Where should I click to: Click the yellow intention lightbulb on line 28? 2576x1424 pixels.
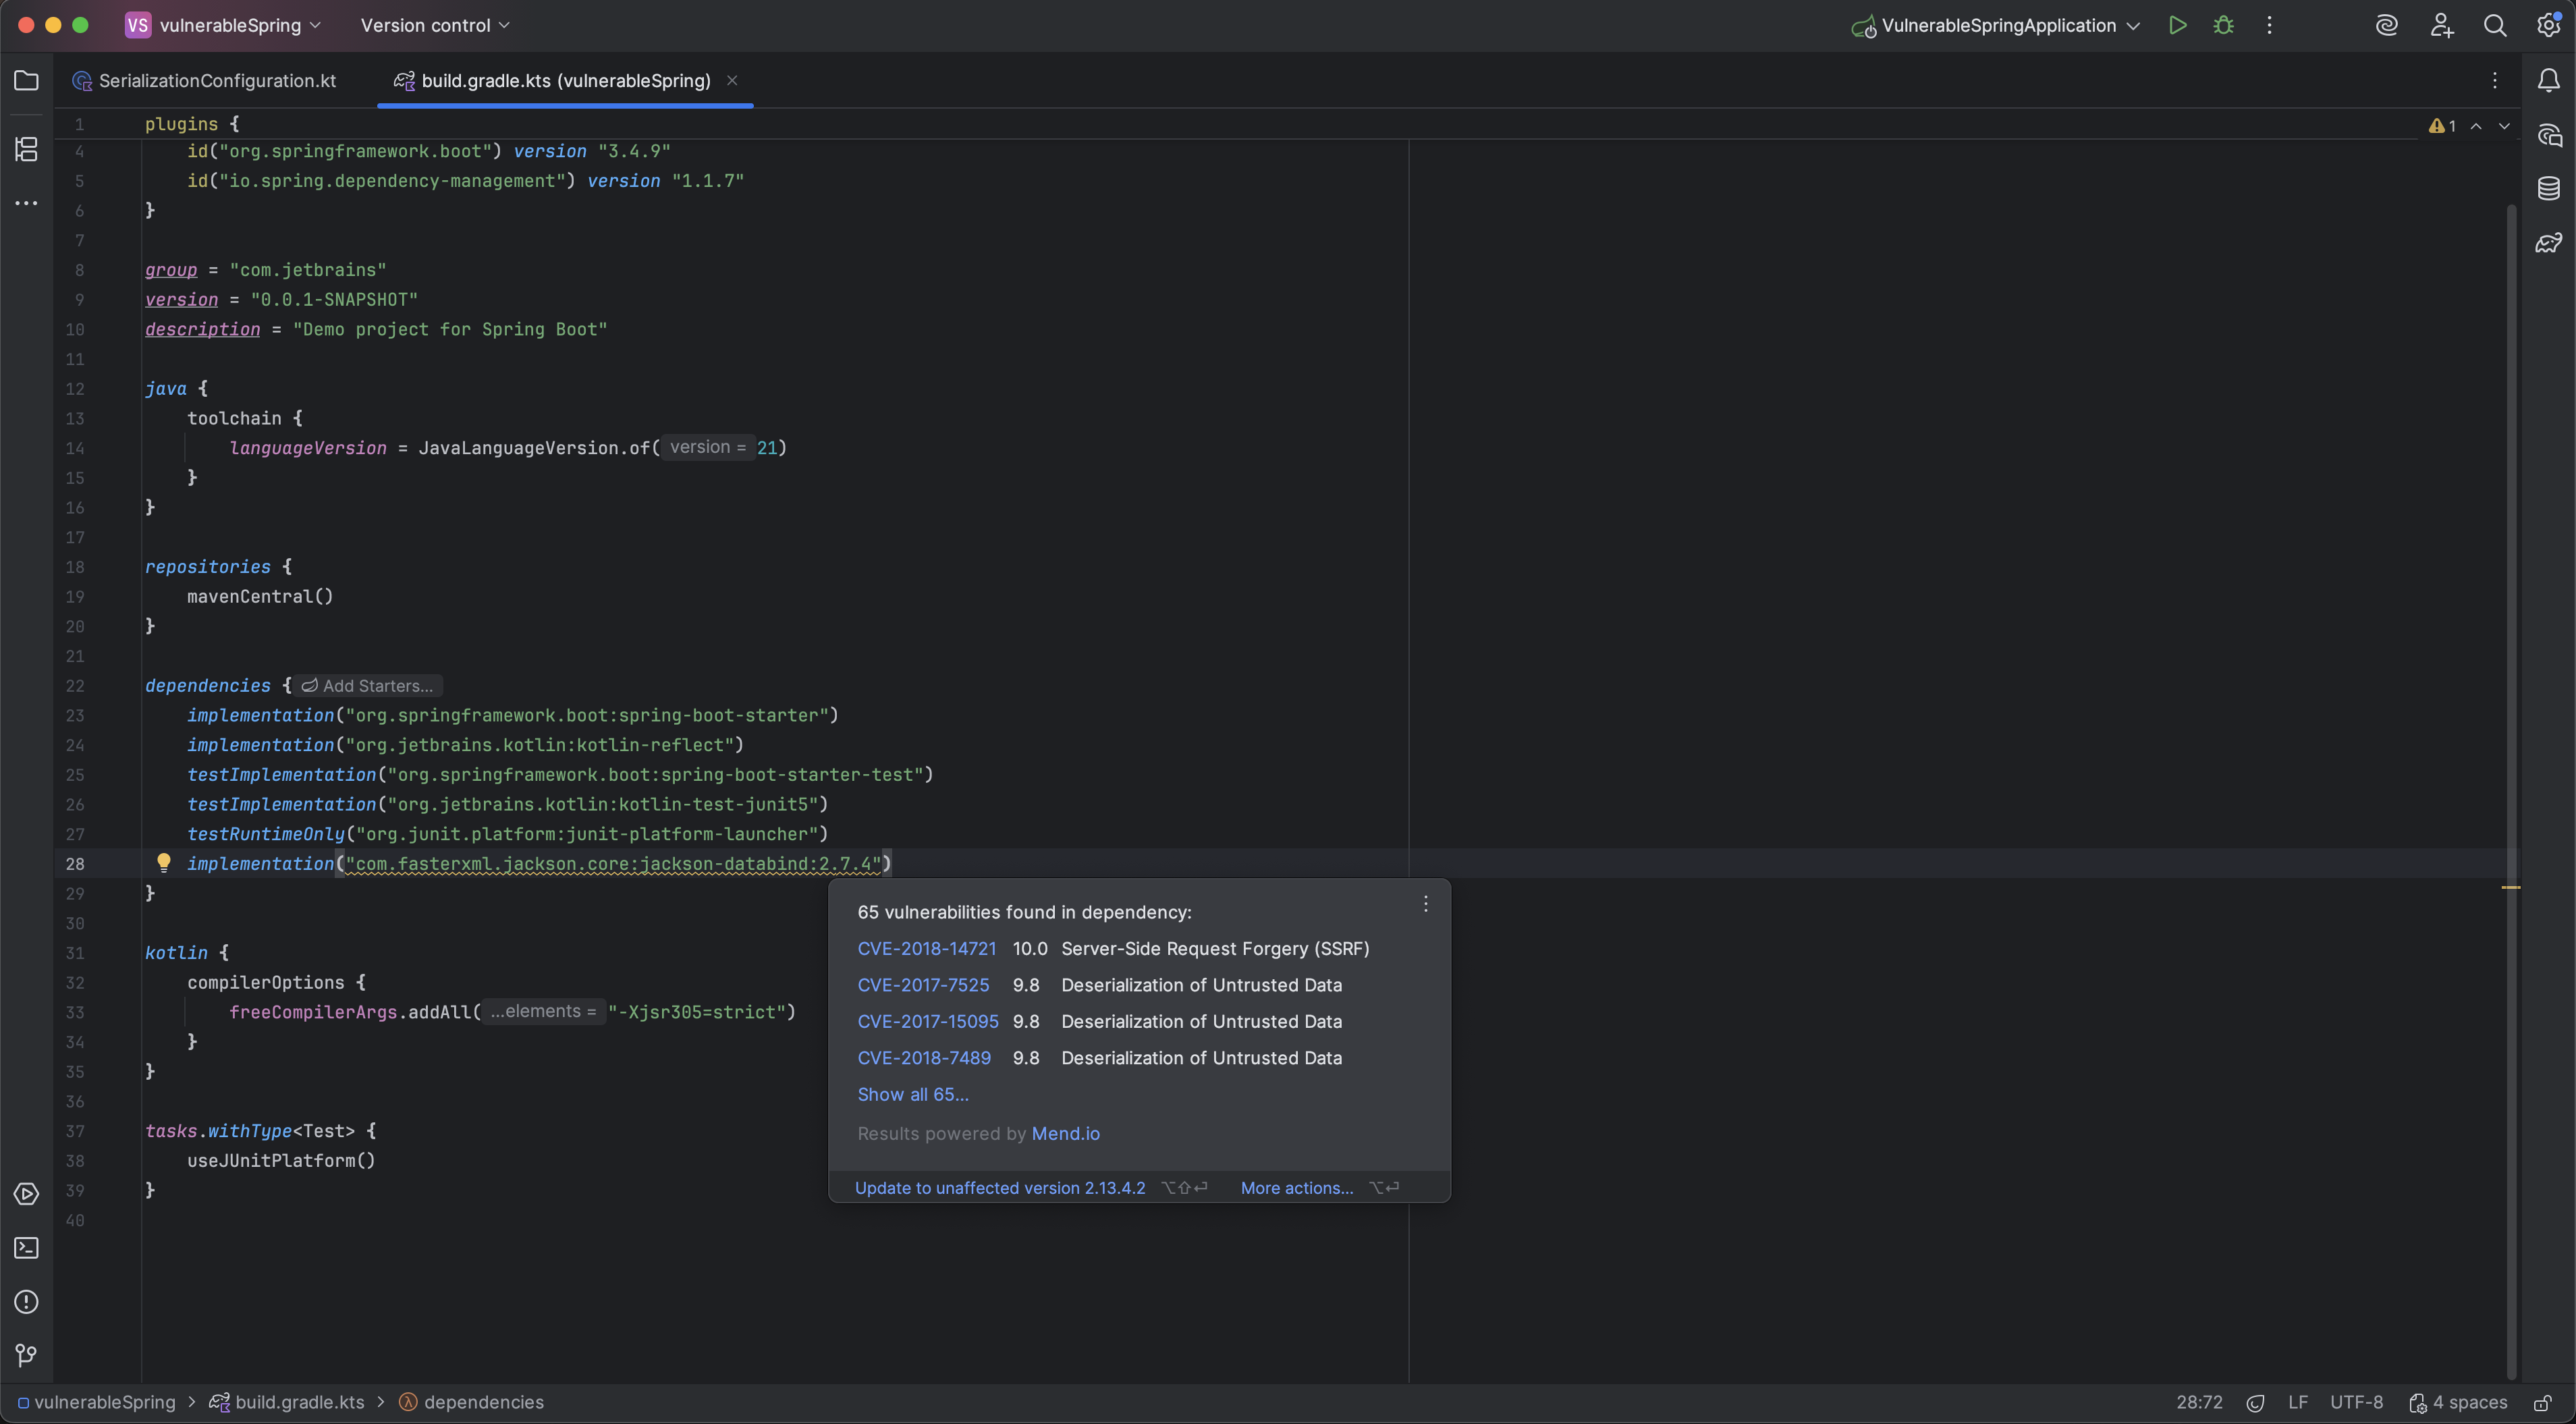(164, 862)
